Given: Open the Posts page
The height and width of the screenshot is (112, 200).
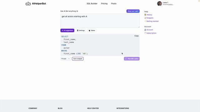Looking at the screenshot, I should click(x=114, y=3).
